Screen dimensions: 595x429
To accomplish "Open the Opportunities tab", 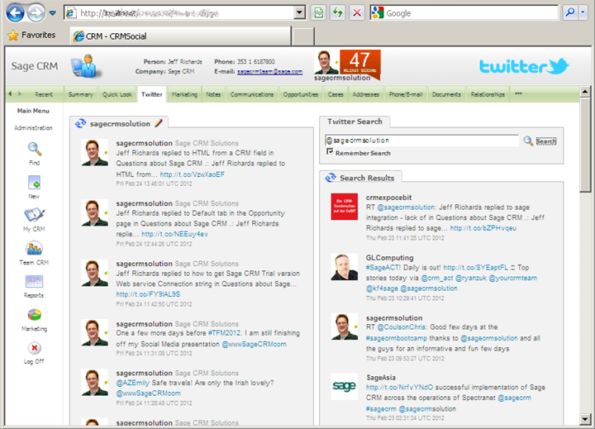I will point(301,94).
